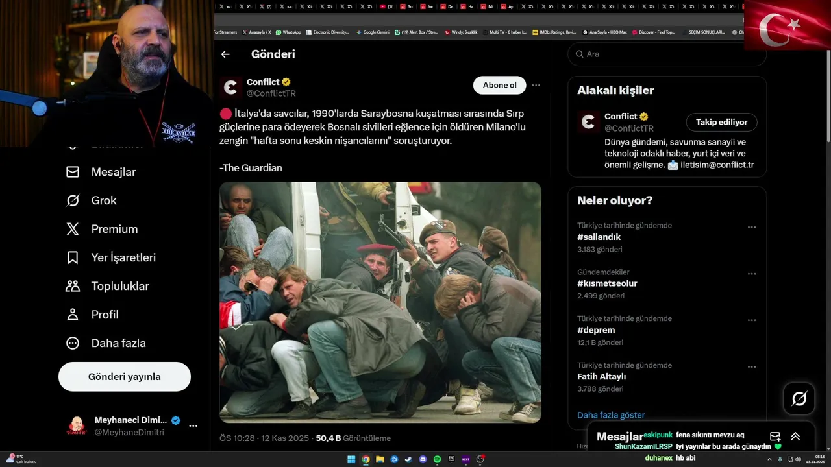The image size is (831, 467).
Task: Open Epic Games launcher from taskbar
Action: tap(451, 459)
